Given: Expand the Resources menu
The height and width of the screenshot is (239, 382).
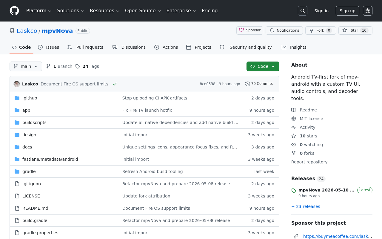Looking at the screenshot, I should 105,11.
